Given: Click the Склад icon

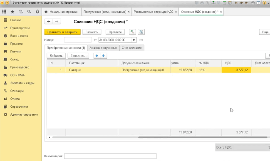Looking at the screenshot, I should pyautogui.click(x=5, y=59).
